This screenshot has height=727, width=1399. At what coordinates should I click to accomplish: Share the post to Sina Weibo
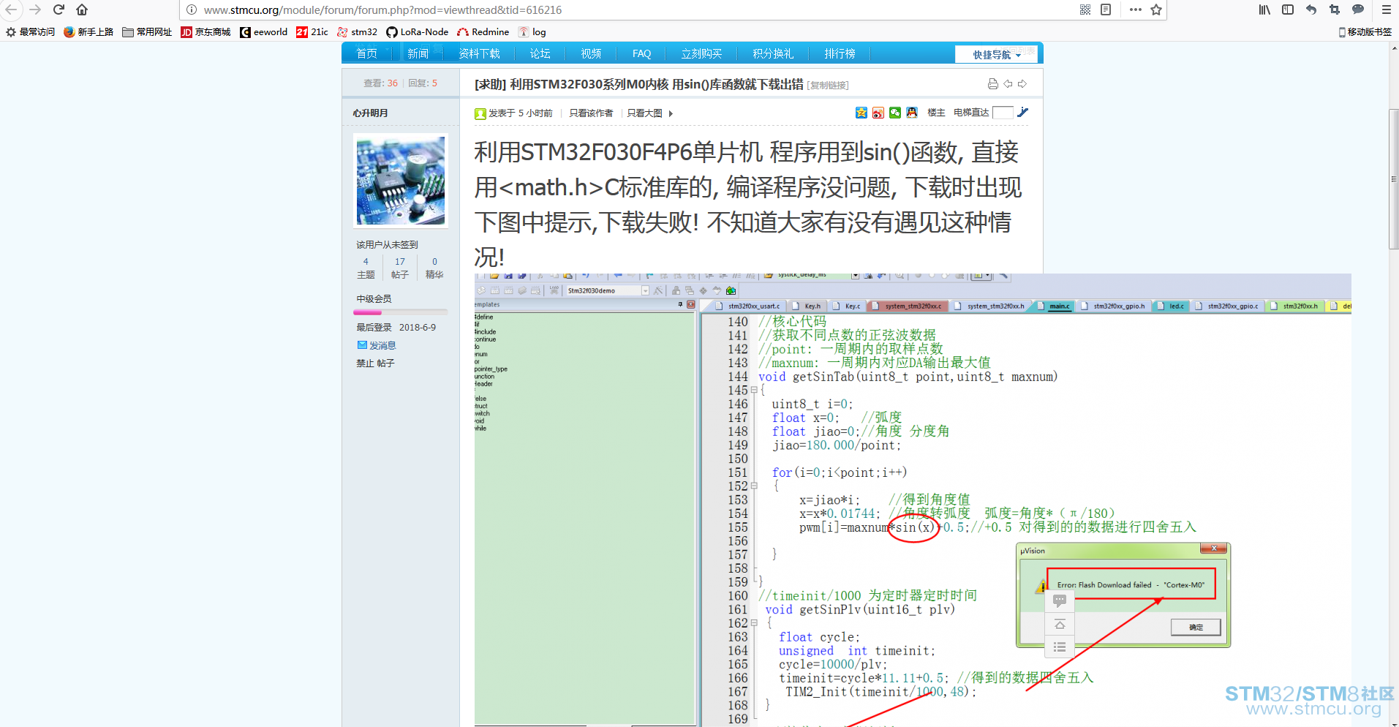point(878,113)
